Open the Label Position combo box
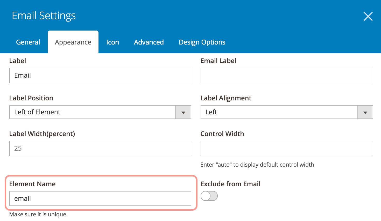Screen dimensions: 381x221 (x=93, y=112)
